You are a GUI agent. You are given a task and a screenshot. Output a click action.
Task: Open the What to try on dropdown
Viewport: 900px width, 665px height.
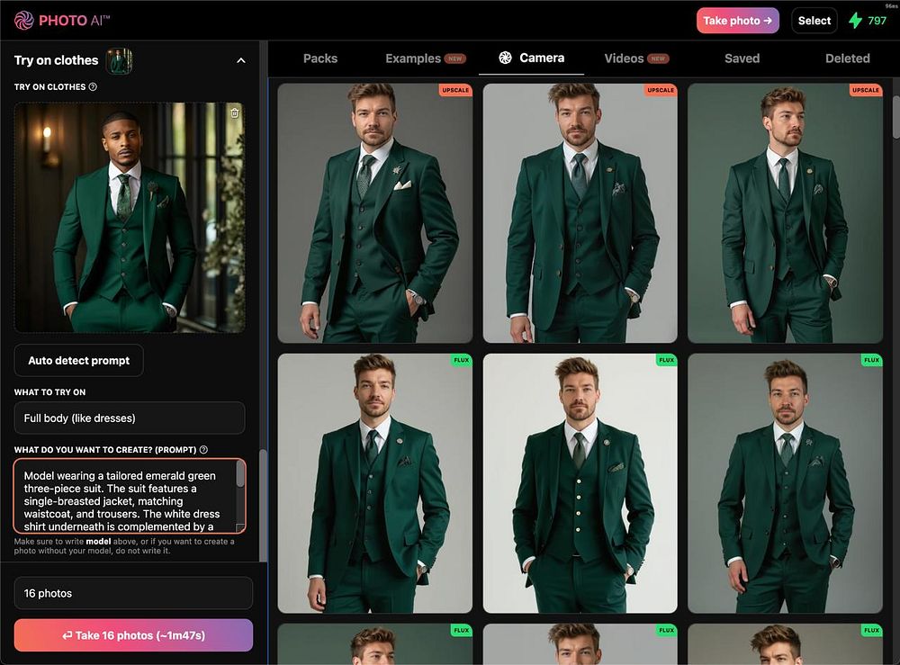coord(130,418)
